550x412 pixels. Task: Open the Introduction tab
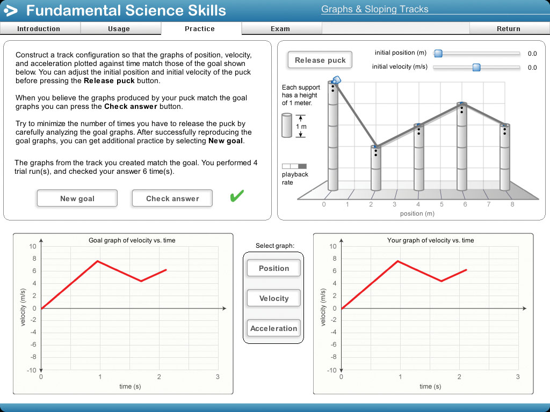[x=40, y=30]
